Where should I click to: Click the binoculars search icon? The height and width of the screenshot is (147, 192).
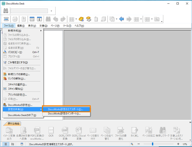[6, 11]
